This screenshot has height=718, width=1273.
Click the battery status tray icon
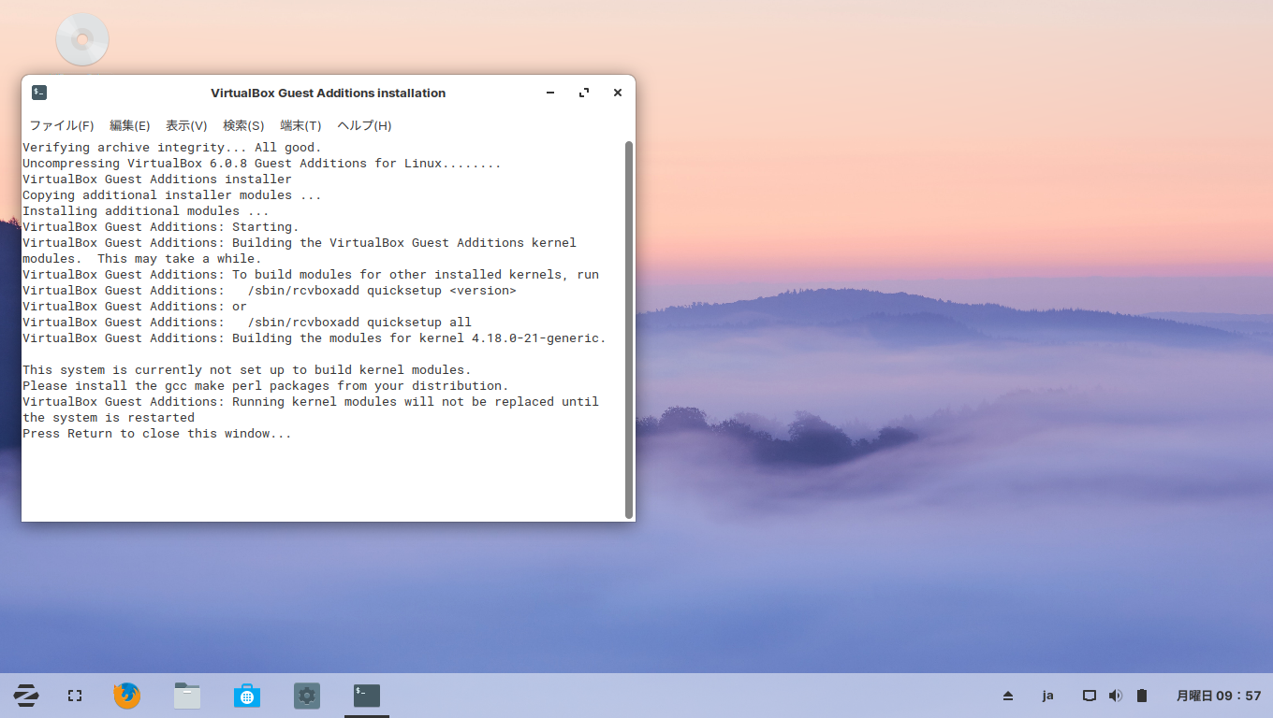(1142, 696)
